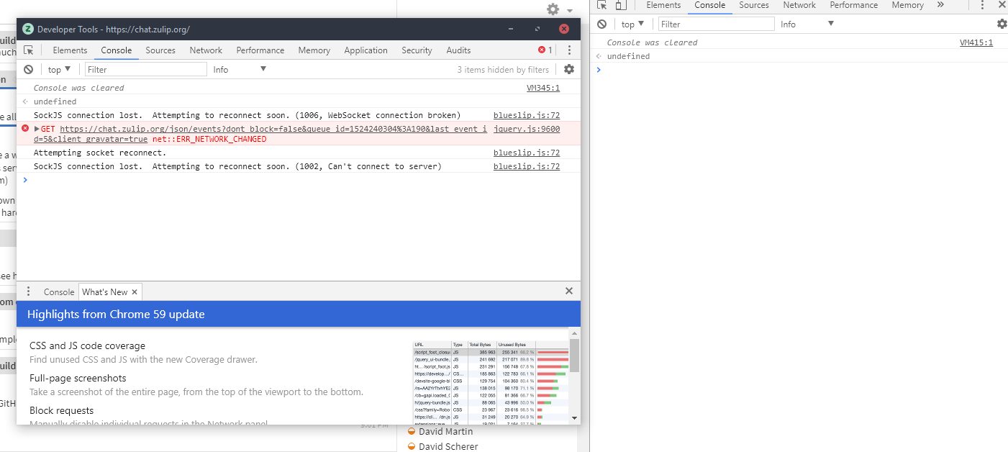Select David Martin in the Zulip user list
Viewport: 1008px width, 452px height.
(x=446, y=431)
